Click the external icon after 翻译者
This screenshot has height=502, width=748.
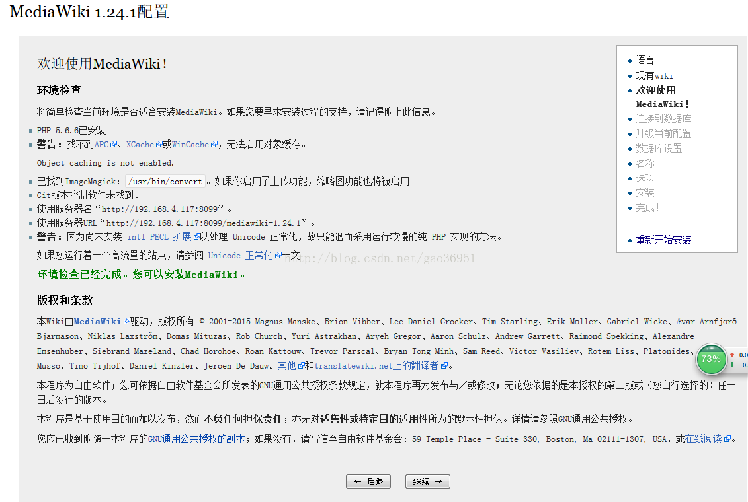coord(444,365)
